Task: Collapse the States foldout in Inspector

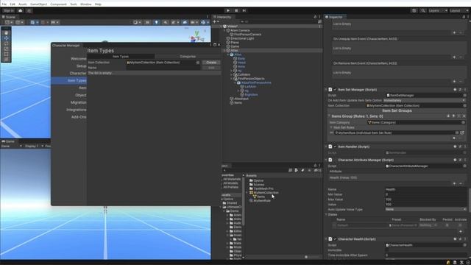Action: [326, 214]
